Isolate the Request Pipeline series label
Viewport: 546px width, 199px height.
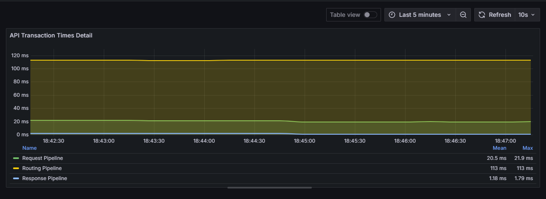43,158
